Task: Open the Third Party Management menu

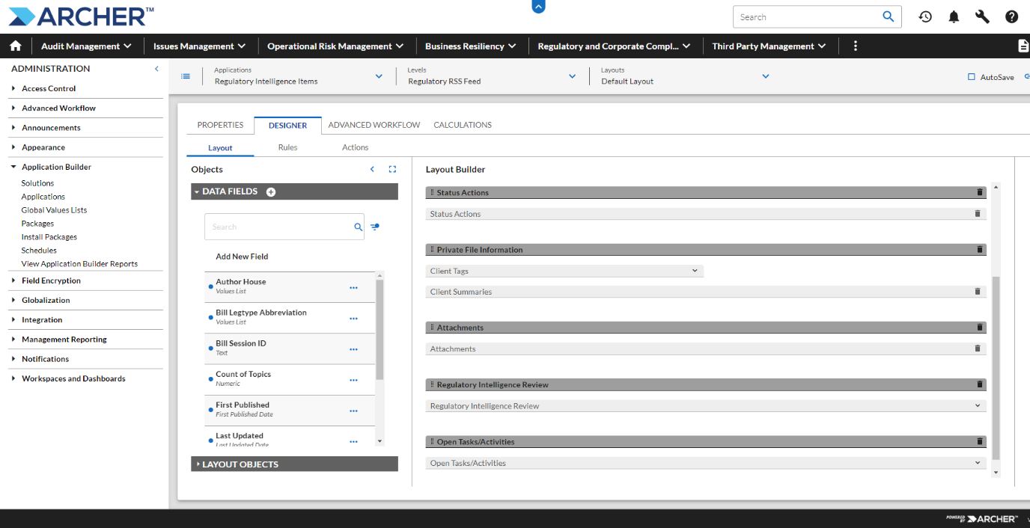Action: click(769, 46)
